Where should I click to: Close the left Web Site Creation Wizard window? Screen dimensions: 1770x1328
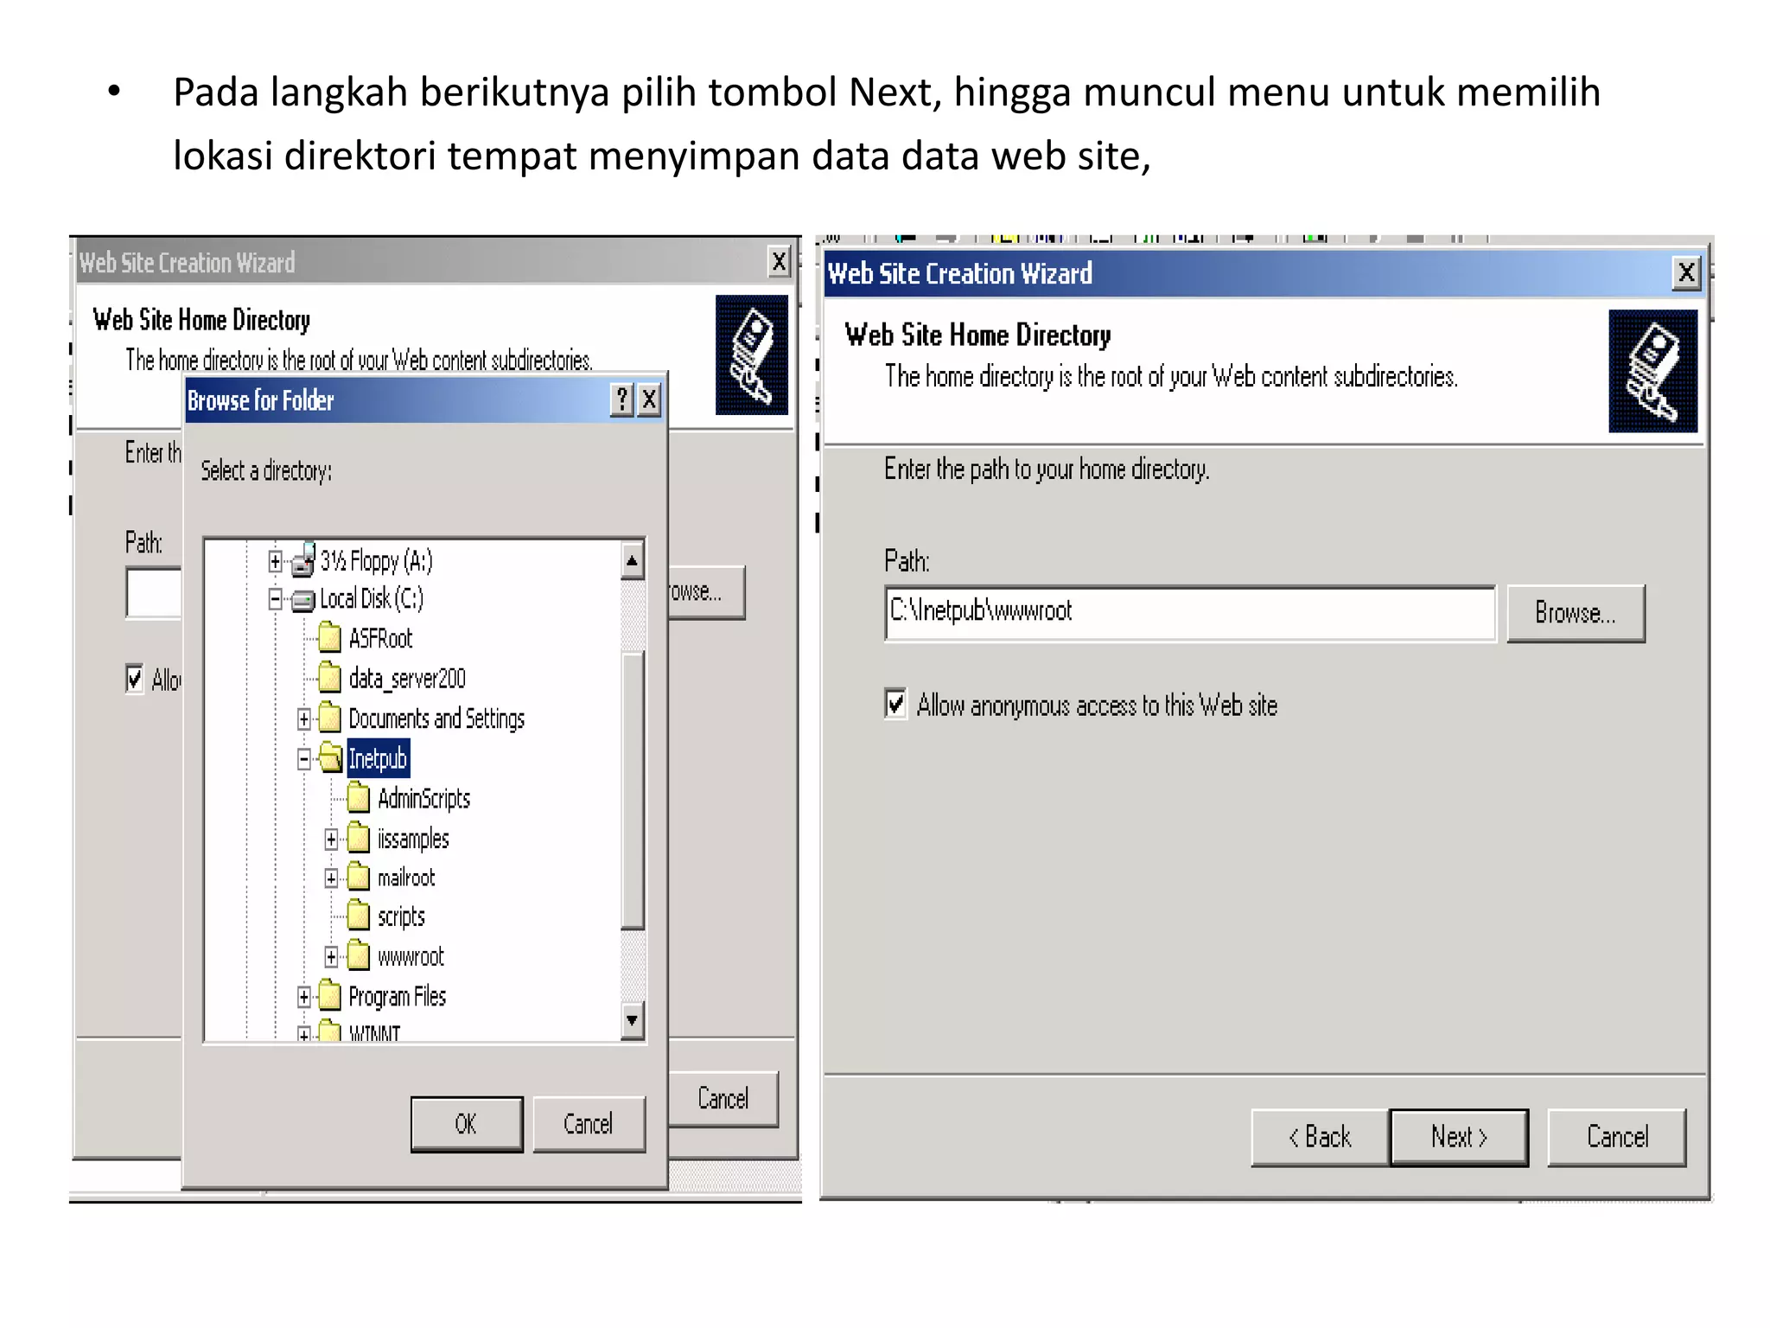coord(779,261)
